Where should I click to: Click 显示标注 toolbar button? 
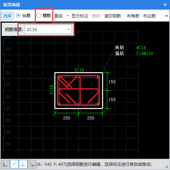click(x=80, y=16)
